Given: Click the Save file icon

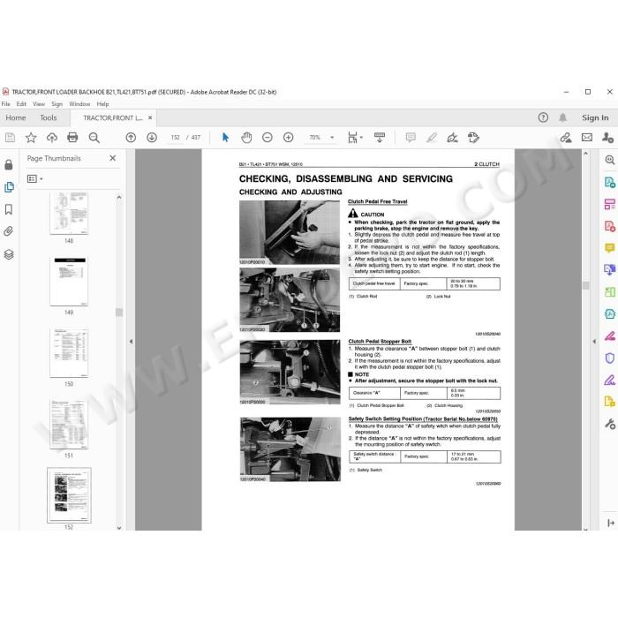Looking at the screenshot, I should pyautogui.click(x=10, y=138).
